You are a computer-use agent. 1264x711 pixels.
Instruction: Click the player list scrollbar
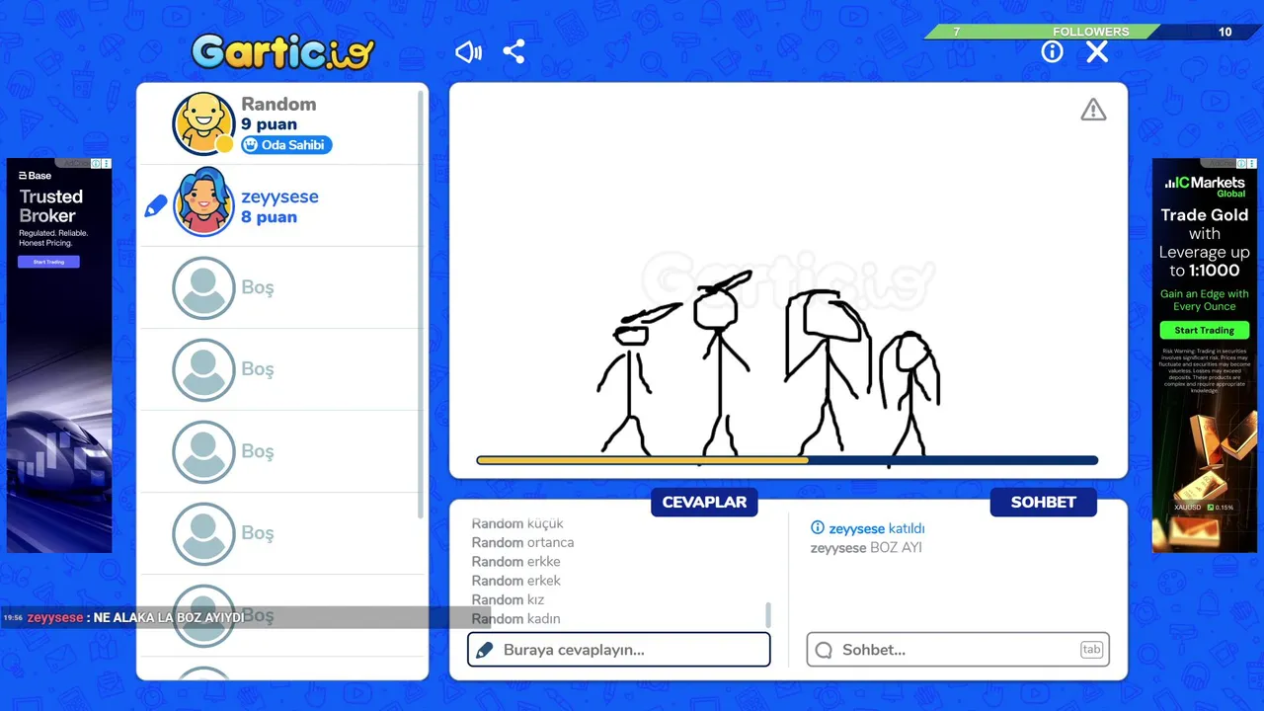(421, 306)
